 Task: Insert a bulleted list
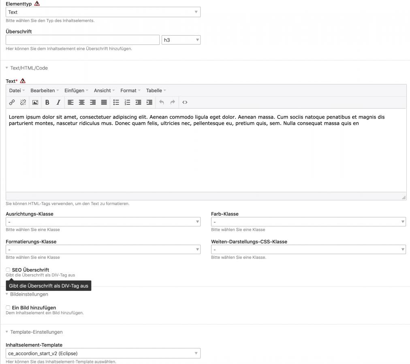click(x=116, y=102)
